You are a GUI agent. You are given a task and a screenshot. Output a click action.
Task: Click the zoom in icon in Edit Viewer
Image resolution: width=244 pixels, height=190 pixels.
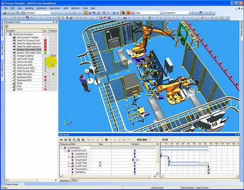(x=70, y=140)
